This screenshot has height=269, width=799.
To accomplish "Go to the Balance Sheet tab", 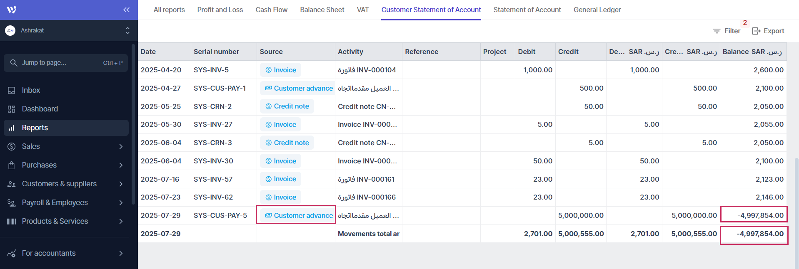I will coord(322,10).
